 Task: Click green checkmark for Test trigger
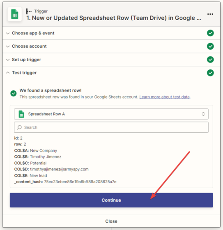click(210, 73)
